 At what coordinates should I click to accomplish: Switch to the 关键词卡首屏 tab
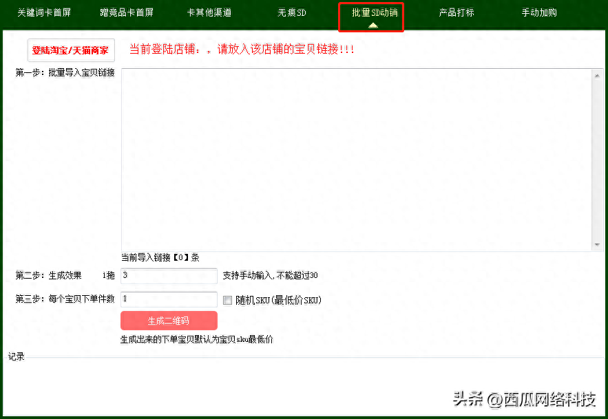pos(43,13)
